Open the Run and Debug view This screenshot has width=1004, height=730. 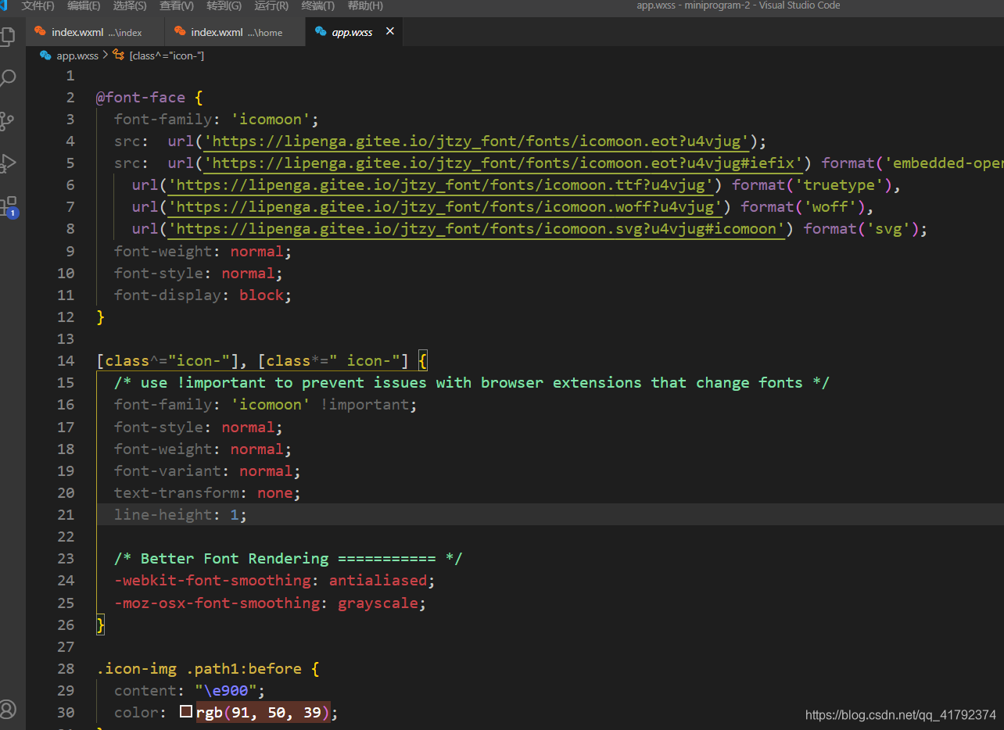pos(7,163)
